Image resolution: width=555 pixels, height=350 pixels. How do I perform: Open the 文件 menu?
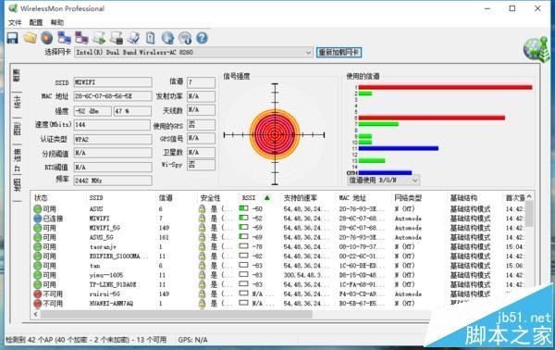tap(15, 22)
